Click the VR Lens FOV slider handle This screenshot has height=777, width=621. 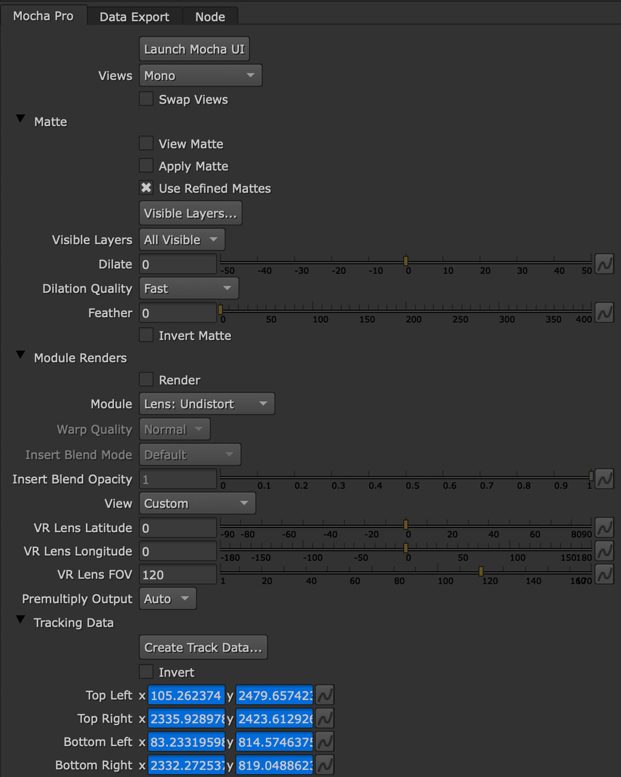pyautogui.click(x=481, y=571)
